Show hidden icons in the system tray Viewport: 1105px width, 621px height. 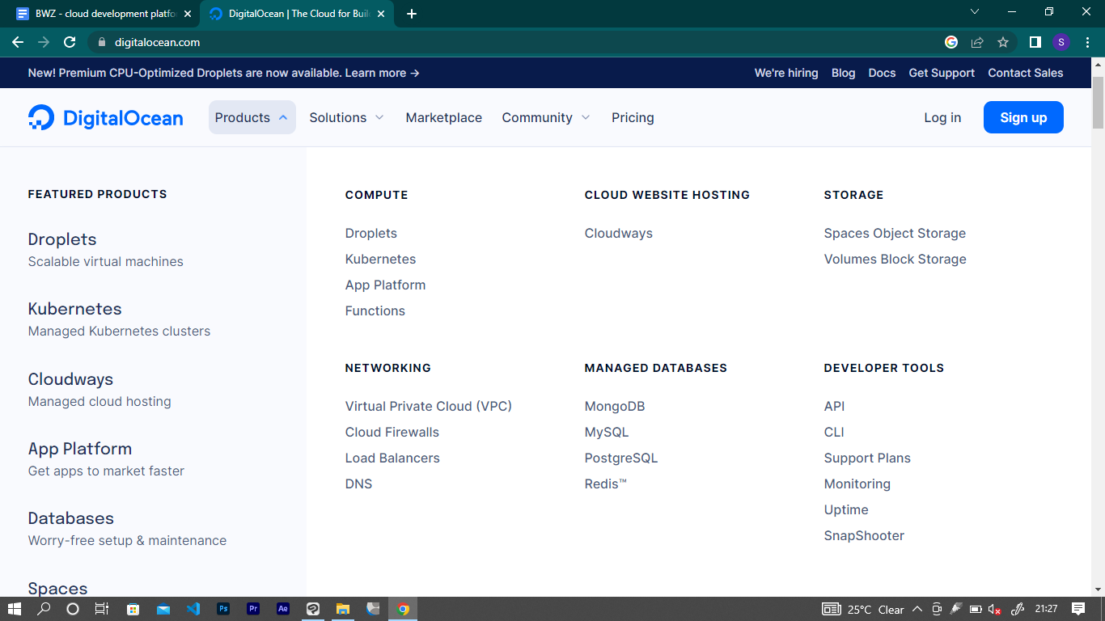(918, 609)
